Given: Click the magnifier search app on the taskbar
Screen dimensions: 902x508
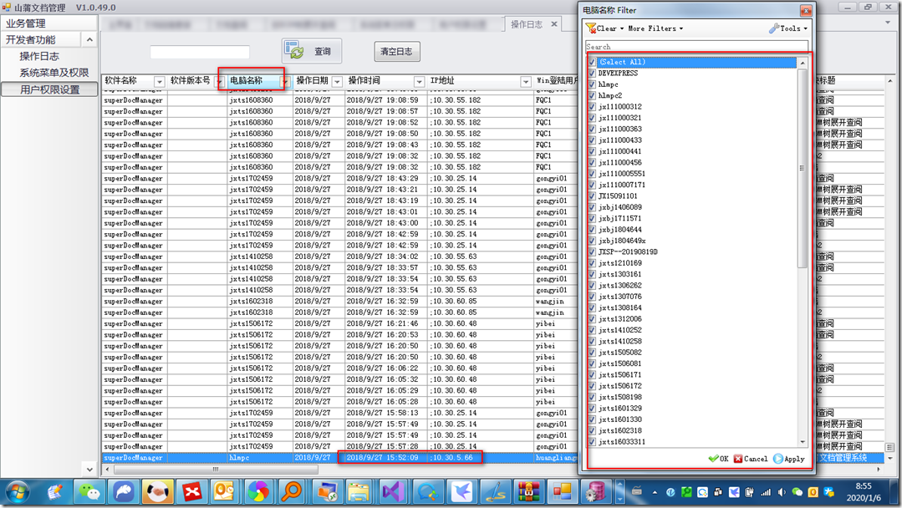Looking at the screenshot, I should [x=291, y=492].
